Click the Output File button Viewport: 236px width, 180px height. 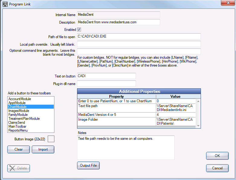(x=88, y=165)
